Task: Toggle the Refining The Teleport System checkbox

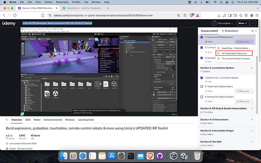Action: pyautogui.click(x=202, y=98)
